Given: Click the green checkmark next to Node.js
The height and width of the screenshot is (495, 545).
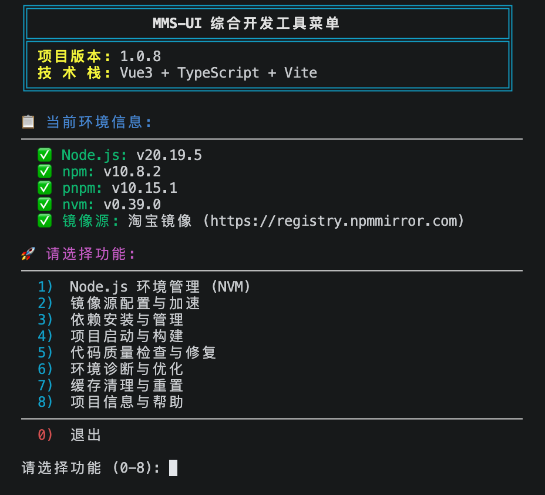Looking at the screenshot, I should 45,155.
